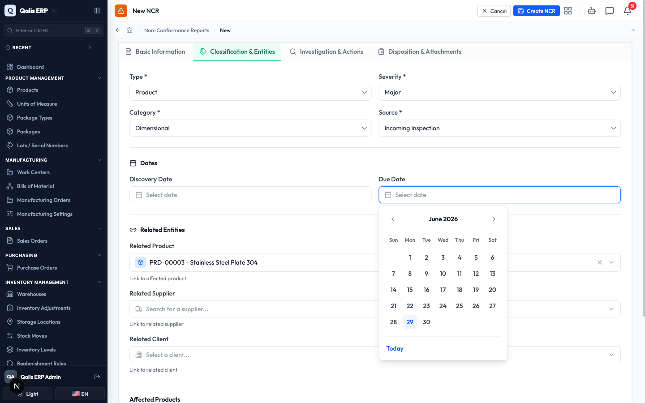Pick June 15 in the calendar

click(410, 290)
